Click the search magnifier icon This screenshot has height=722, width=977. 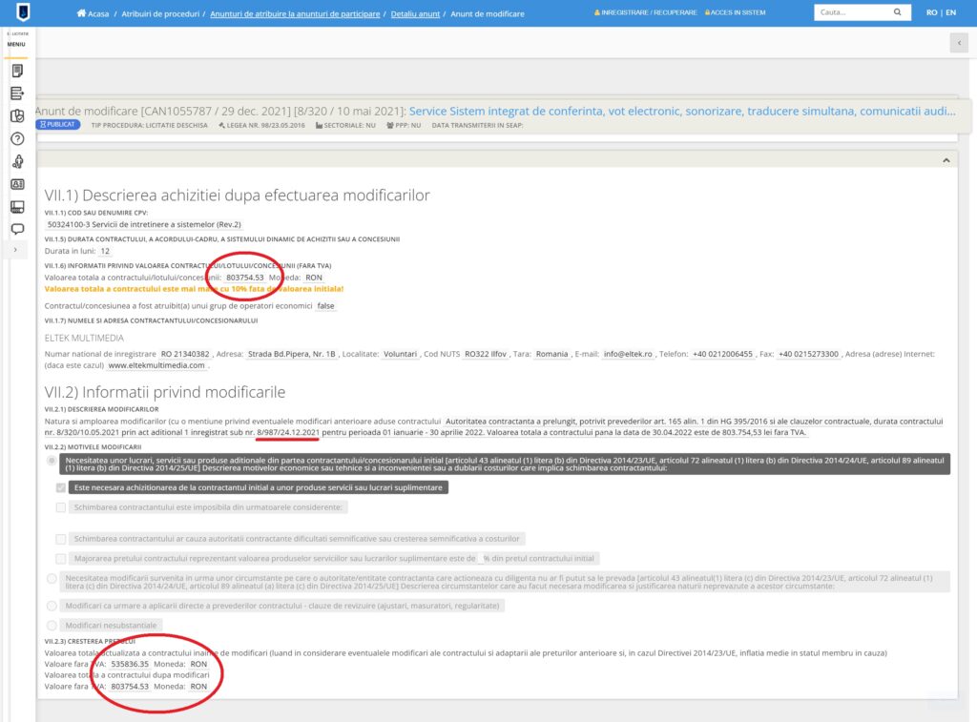pos(897,11)
